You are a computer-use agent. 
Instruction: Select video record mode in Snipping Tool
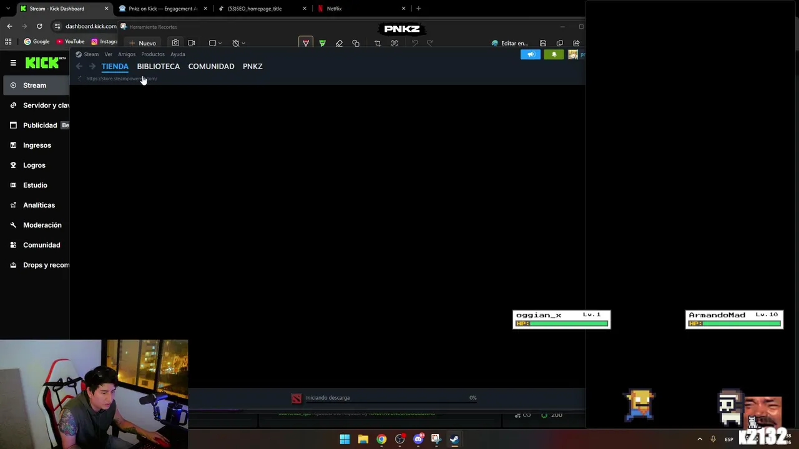[x=192, y=43]
